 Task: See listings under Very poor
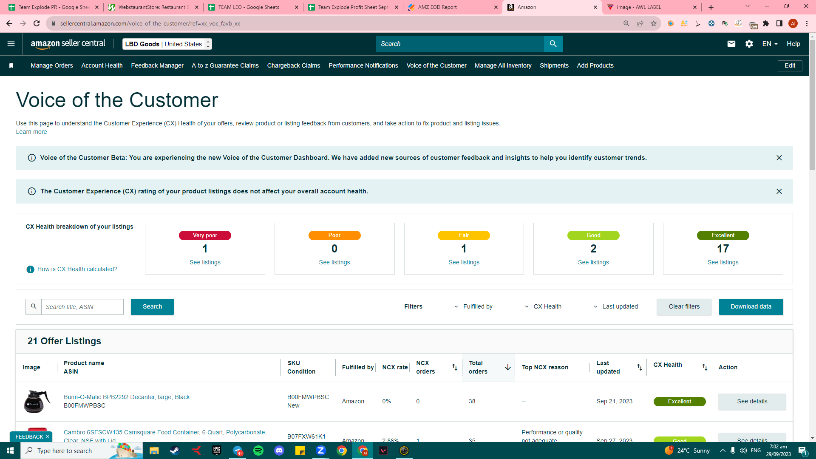pyautogui.click(x=205, y=263)
